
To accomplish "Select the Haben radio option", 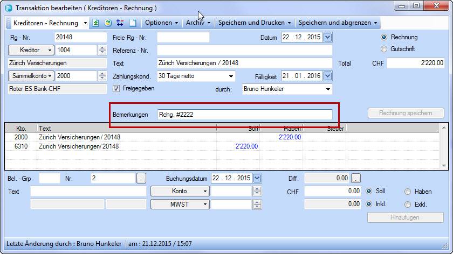I will point(408,191).
